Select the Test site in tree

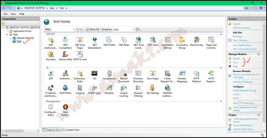coord(19,42)
